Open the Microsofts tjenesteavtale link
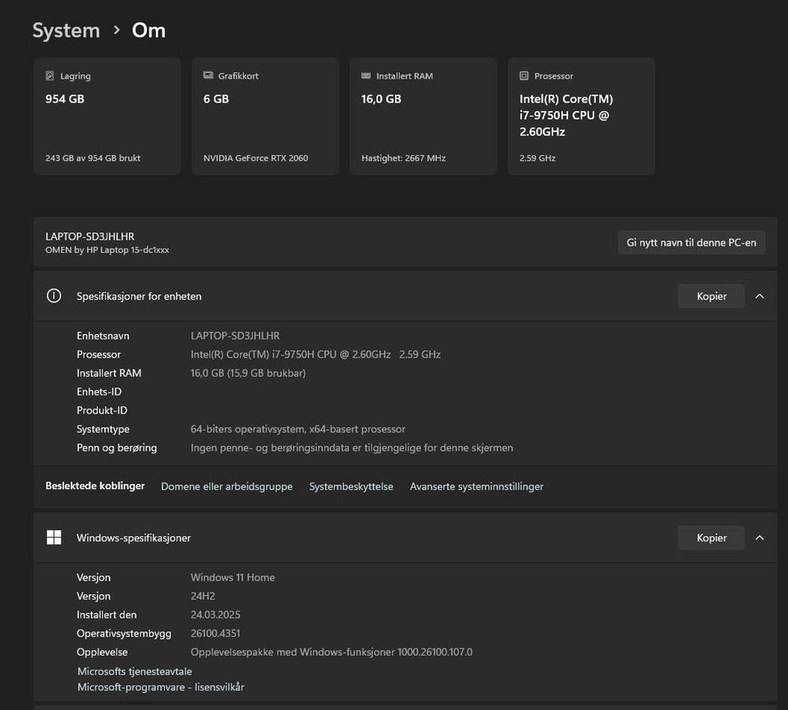This screenshot has width=788, height=710. [x=135, y=671]
